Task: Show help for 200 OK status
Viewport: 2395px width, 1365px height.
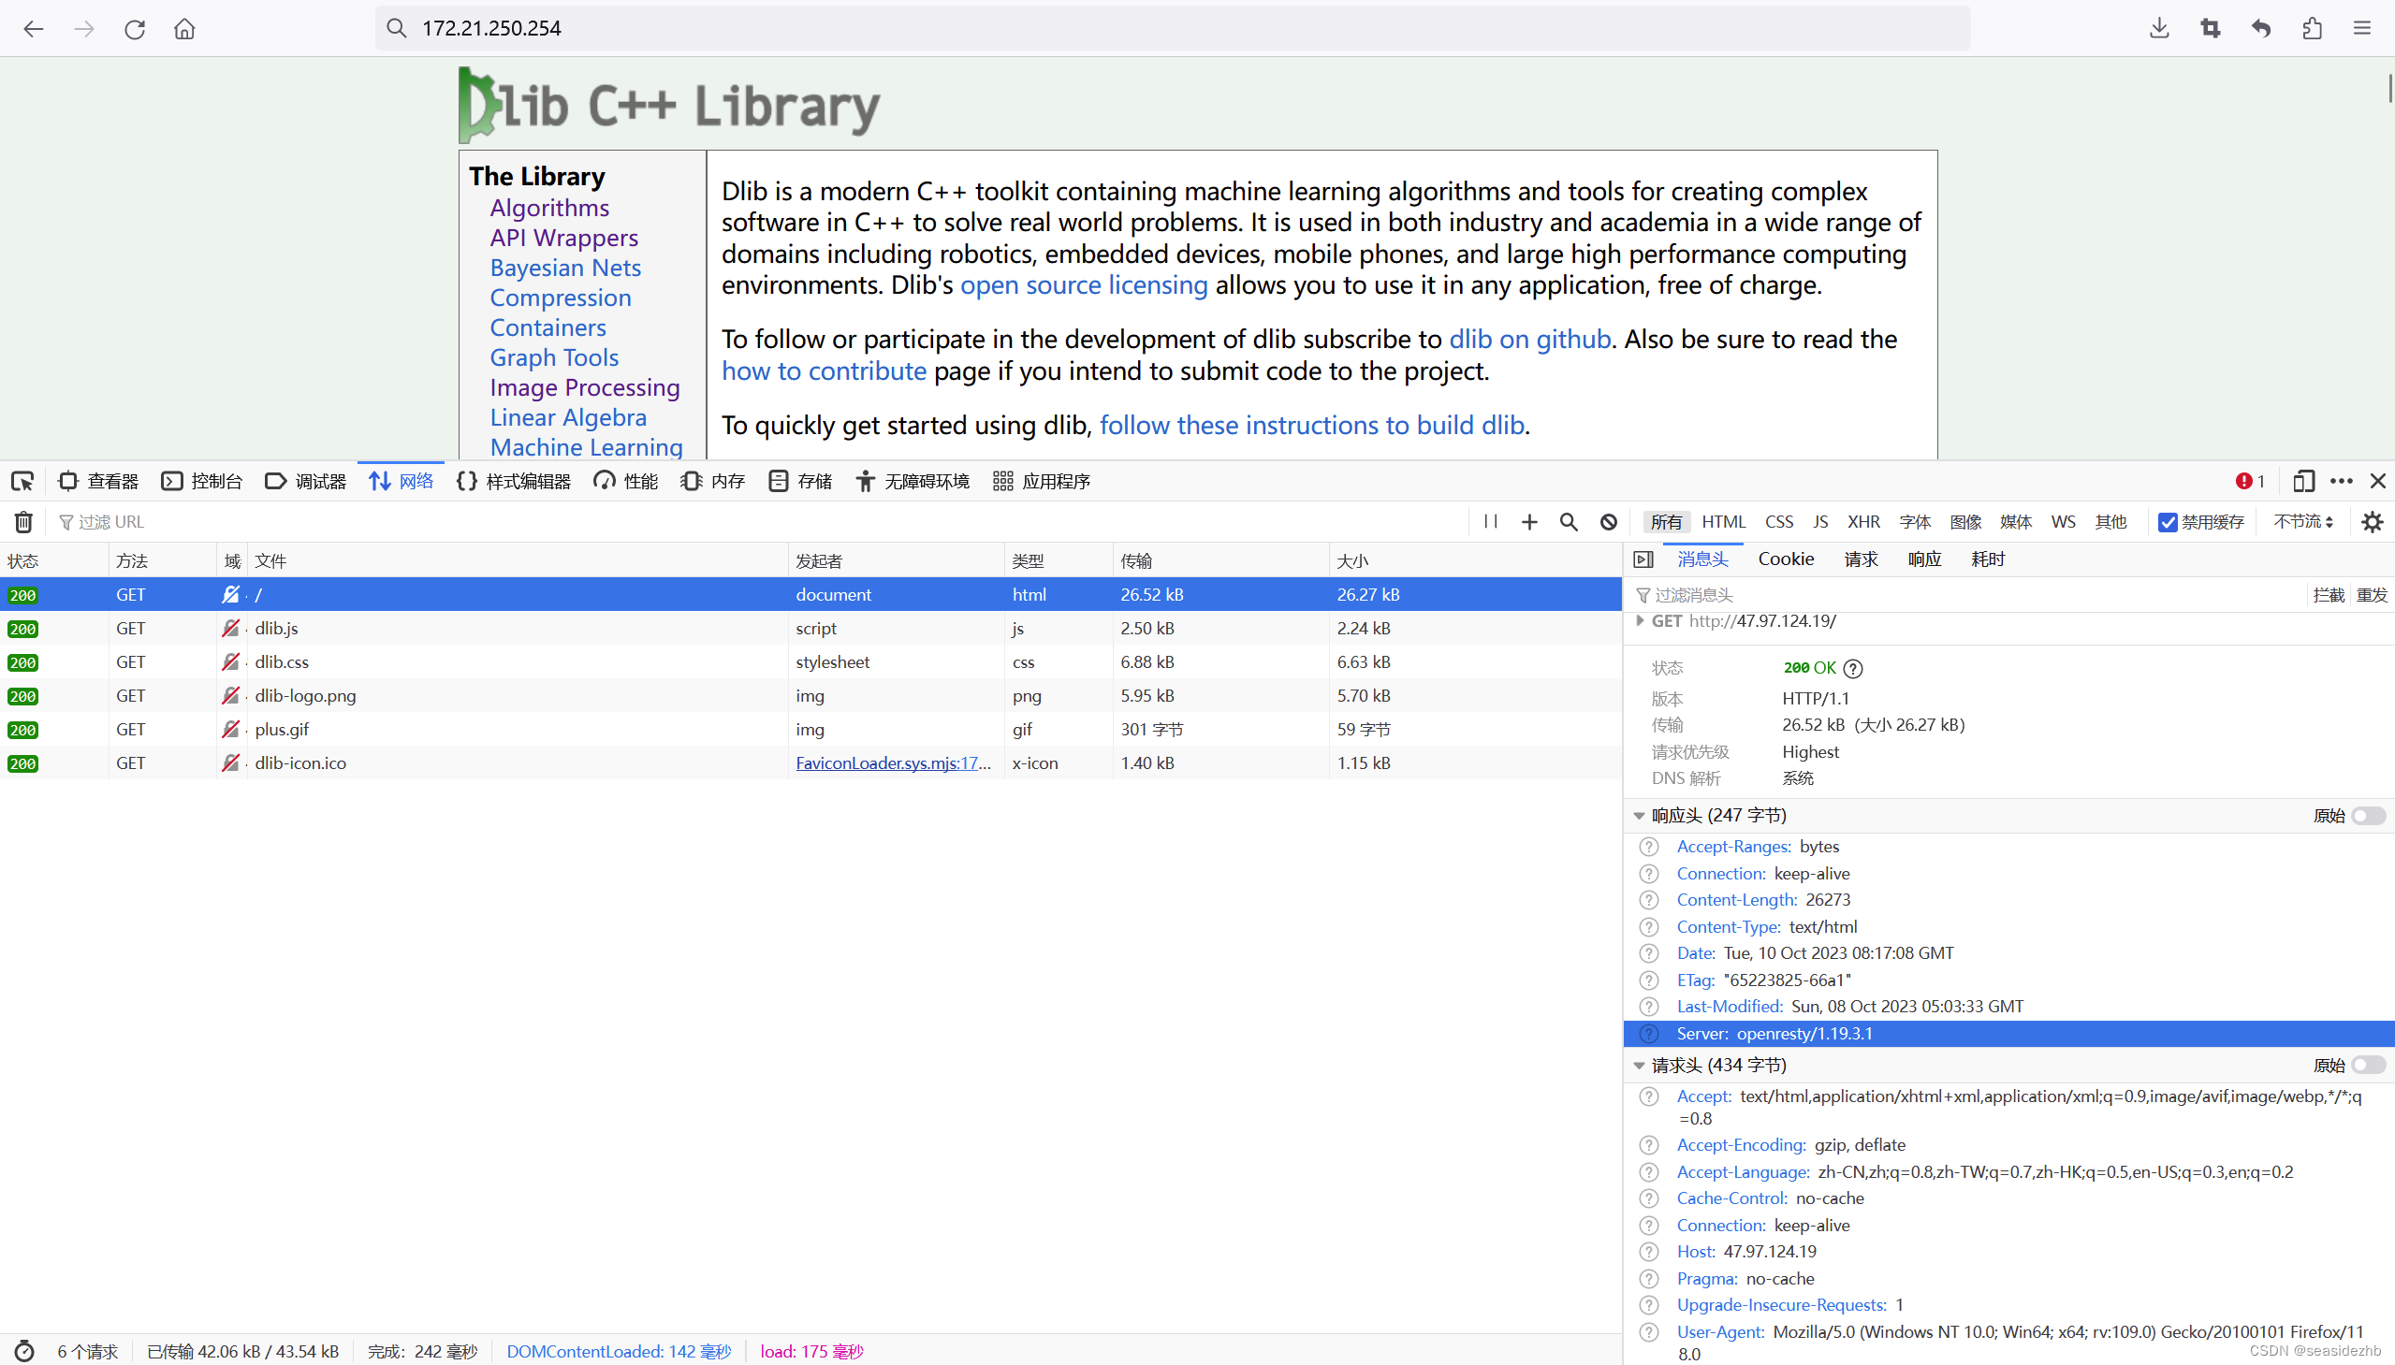Action: tap(1853, 668)
